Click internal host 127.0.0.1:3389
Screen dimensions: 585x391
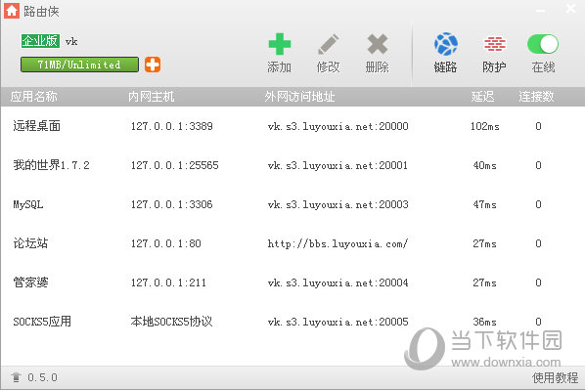pyautogui.click(x=171, y=126)
